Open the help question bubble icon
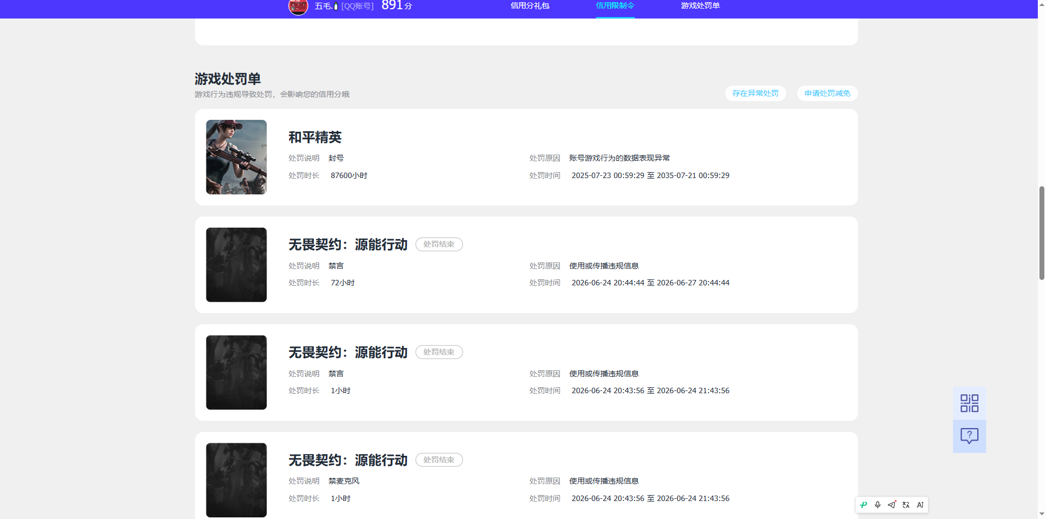Screen dimensions: 1046x519 click(x=969, y=436)
